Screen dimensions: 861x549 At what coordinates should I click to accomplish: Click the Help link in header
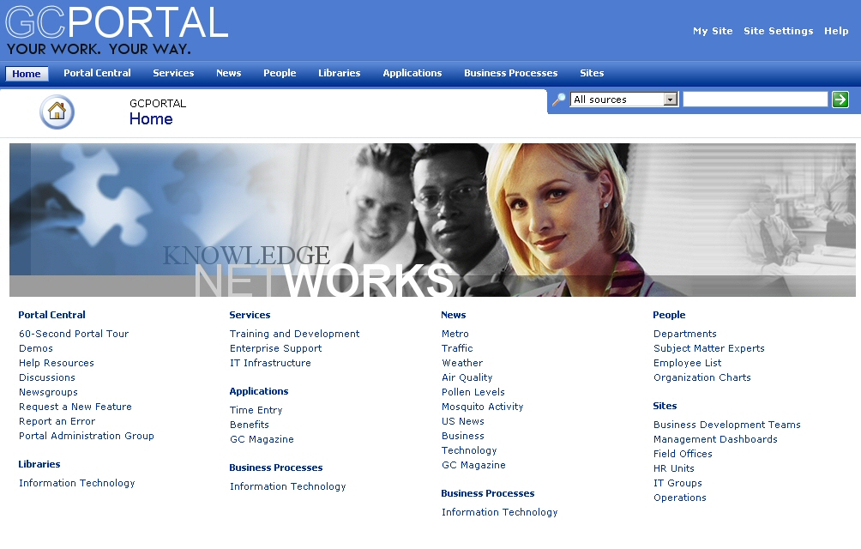pos(836,31)
